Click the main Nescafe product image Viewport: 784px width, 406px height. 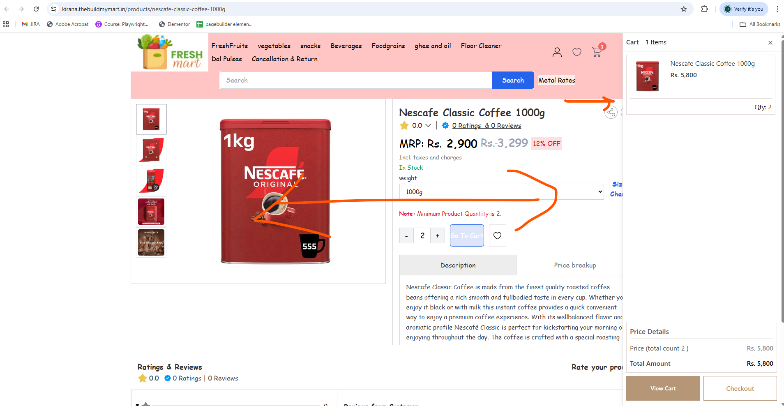(x=275, y=191)
